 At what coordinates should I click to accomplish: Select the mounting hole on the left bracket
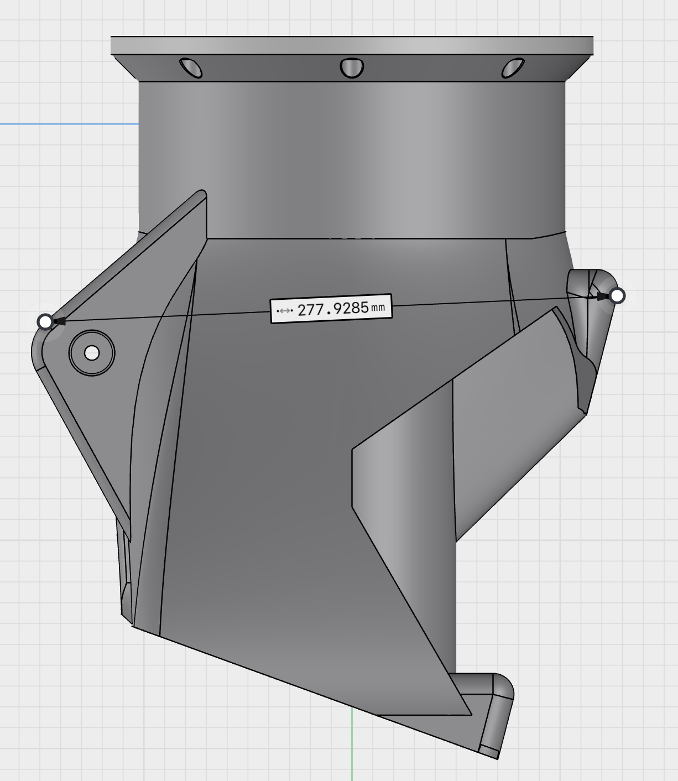tap(92, 353)
